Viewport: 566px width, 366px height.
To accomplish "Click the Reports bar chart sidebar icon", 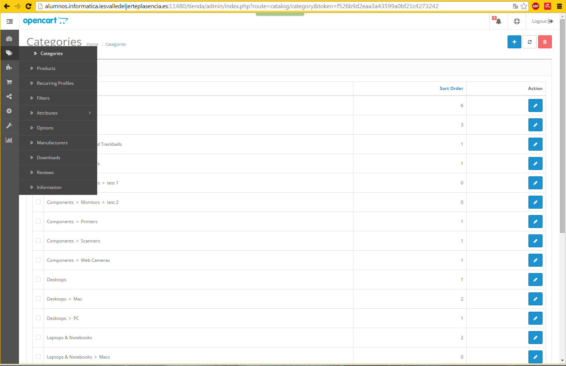I will tap(9, 140).
